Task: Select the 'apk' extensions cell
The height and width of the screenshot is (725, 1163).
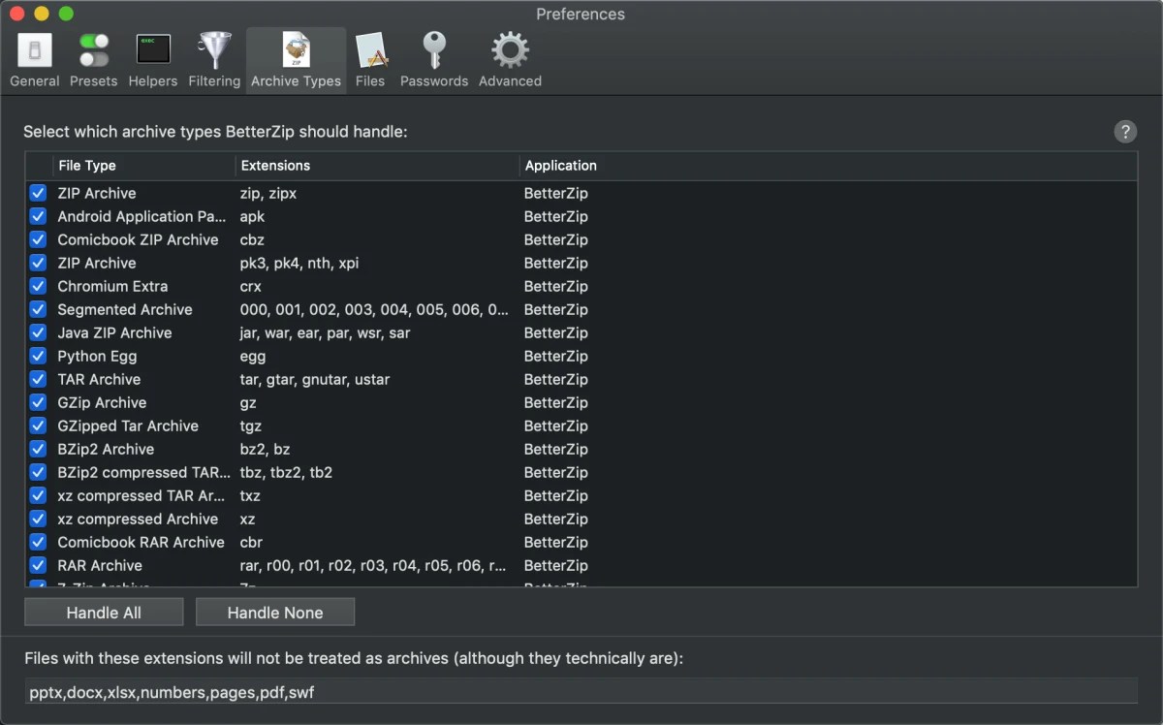Action: click(x=252, y=216)
